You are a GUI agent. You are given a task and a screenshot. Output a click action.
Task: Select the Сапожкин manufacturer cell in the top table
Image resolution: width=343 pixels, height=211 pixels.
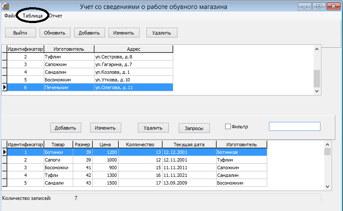pos(69,64)
